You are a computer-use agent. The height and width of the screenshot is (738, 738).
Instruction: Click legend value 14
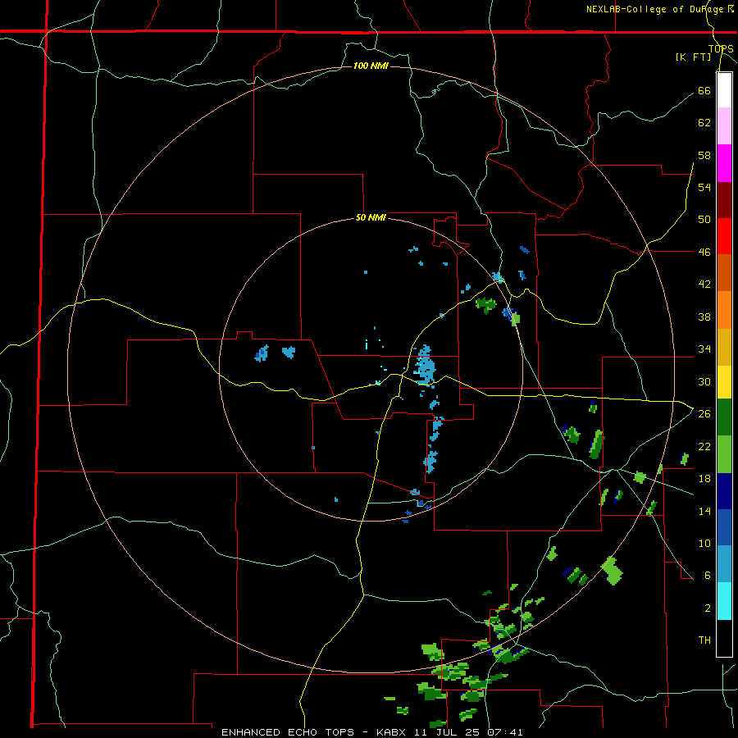tap(704, 511)
